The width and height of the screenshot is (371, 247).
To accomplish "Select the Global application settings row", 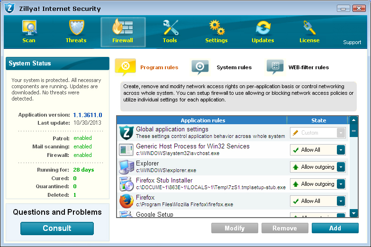I will pyautogui.click(x=233, y=133).
